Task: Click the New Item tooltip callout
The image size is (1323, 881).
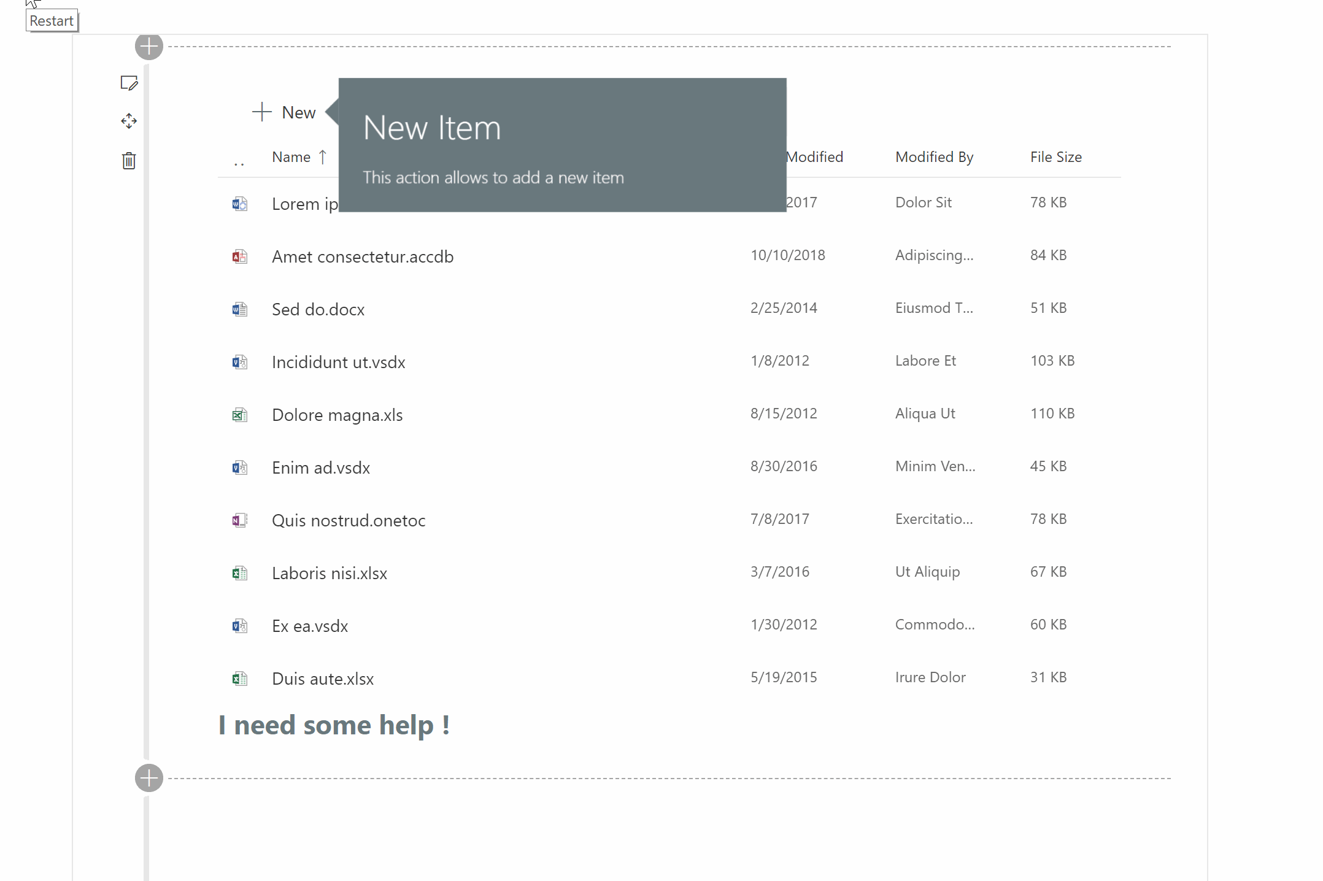Action: click(562, 145)
